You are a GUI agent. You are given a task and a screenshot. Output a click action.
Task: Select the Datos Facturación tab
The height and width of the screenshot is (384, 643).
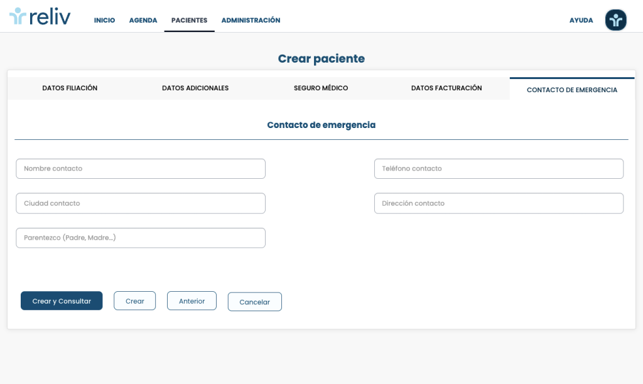446,88
